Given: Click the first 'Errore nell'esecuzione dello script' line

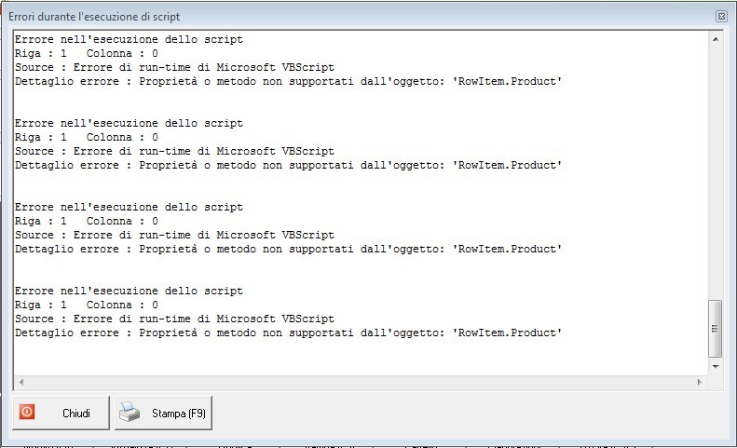Looking at the screenshot, I should 130,39.
